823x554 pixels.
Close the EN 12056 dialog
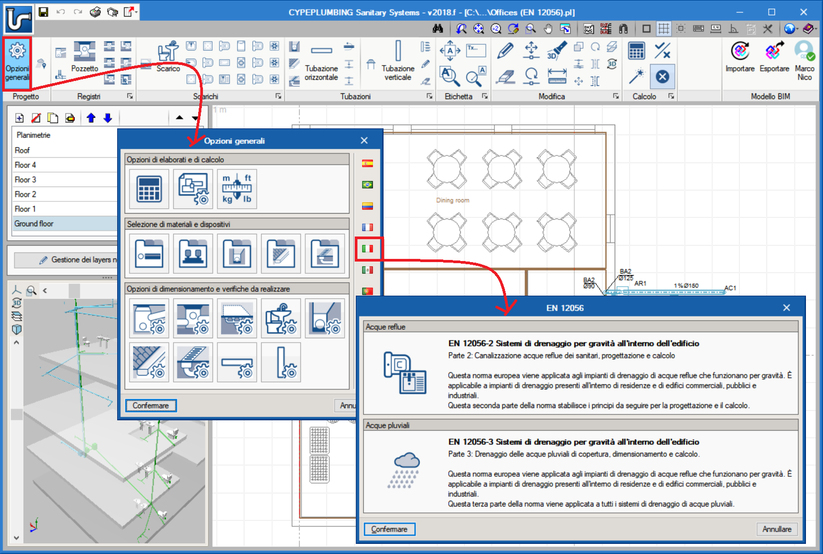pos(786,308)
